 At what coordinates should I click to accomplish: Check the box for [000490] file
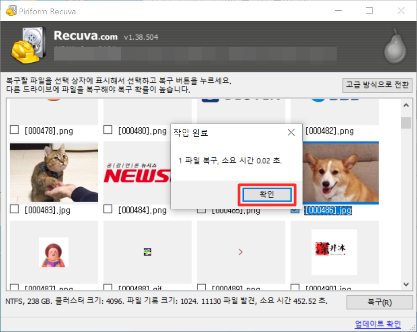[295, 287]
